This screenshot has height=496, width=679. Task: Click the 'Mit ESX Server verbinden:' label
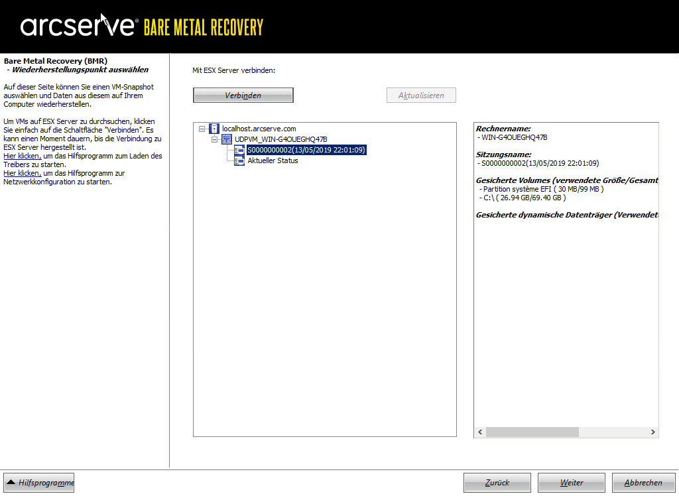click(x=234, y=70)
